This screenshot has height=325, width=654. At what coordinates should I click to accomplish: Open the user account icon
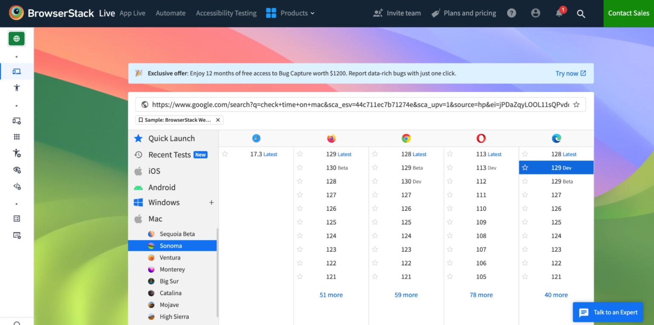pos(535,13)
